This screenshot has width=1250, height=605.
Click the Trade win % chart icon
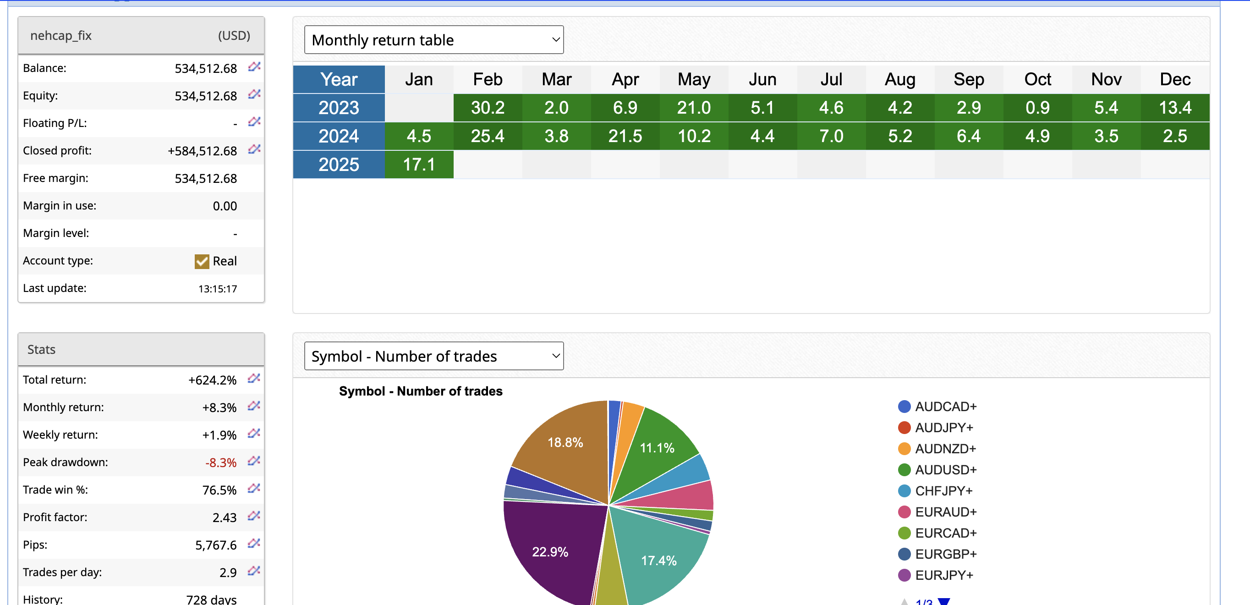pyautogui.click(x=254, y=489)
